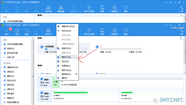This screenshot has height=105, width=186.
Task: Select the 硬盘1 基本 MBR disk label
Action: pos(45,82)
